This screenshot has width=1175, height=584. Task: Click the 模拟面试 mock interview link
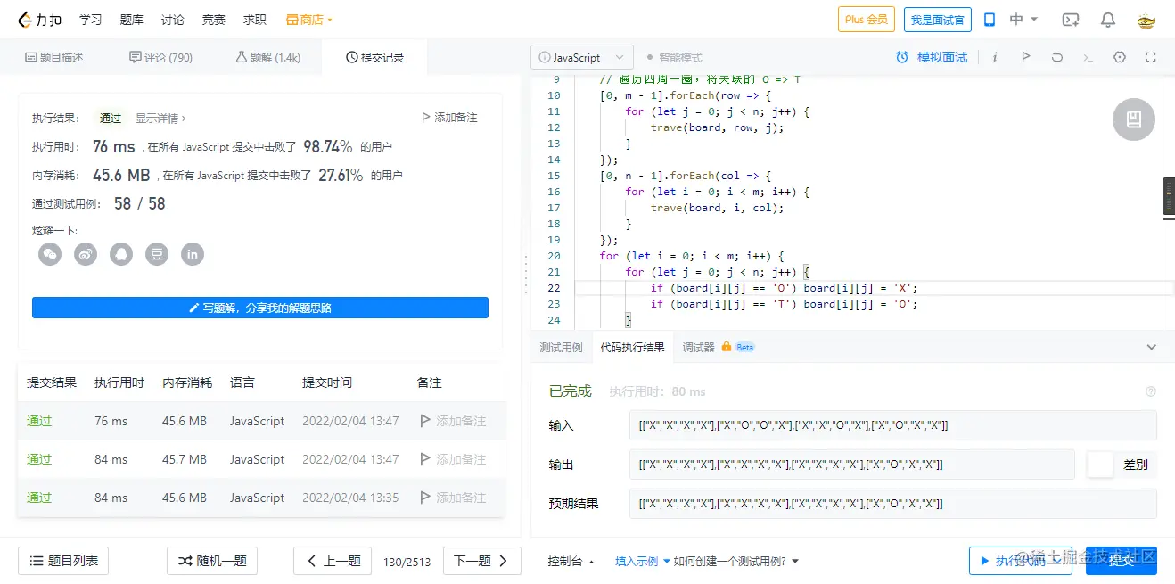click(942, 57)
